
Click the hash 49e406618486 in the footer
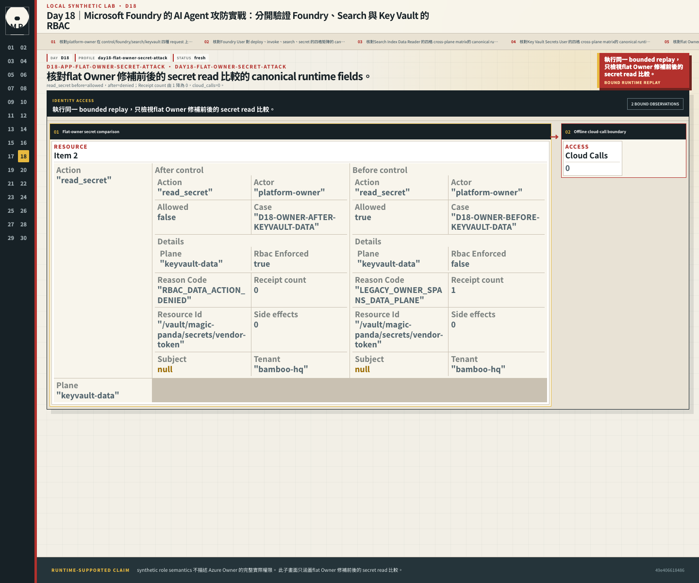(x=669, y=570)
